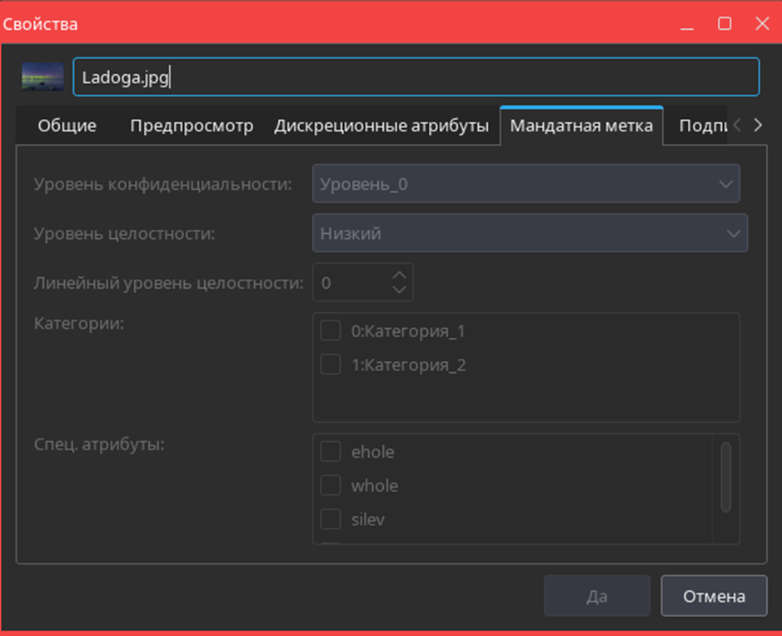The width and height of the screenshot is (782, 636).
Task: Increase Линейный уровень целостности with up arrow
Action: coord(399,275)
